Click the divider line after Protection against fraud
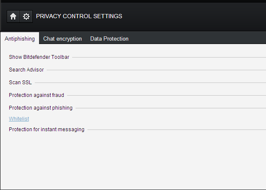Image resolution: width=266 pixels, height=190 pixels. [x=165, y=96]
